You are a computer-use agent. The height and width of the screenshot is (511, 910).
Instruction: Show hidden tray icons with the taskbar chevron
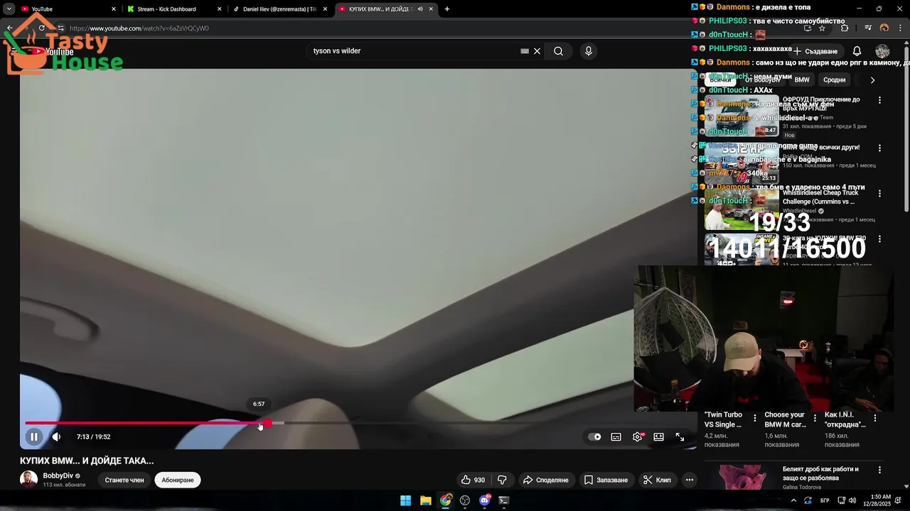click(793, 500)
